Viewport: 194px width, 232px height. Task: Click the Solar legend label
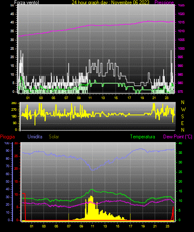click(54, 137)
